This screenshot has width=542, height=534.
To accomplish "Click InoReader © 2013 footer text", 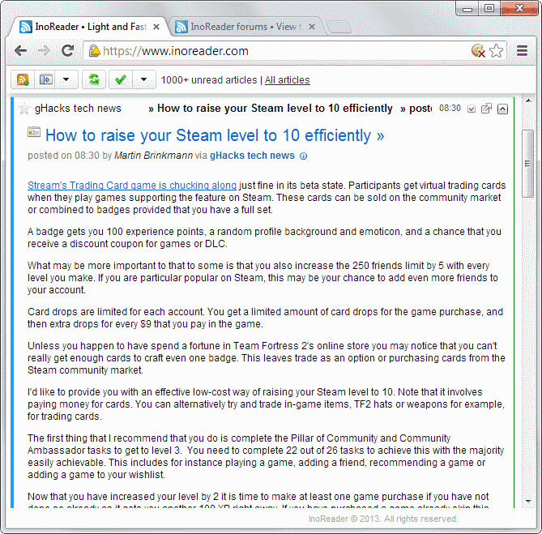I will (383, 519).
